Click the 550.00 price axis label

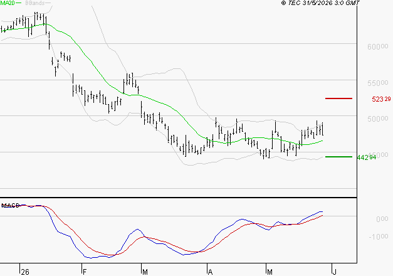click(378, 83)
